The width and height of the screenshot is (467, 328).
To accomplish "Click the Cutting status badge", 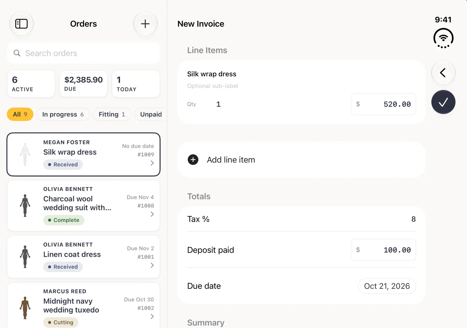I will point(61,322).
